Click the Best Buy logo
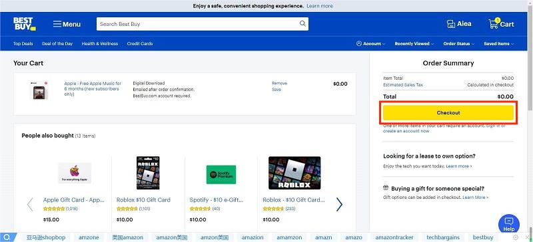The width and height of the screenshot is (533, 242). pos(24,24)
